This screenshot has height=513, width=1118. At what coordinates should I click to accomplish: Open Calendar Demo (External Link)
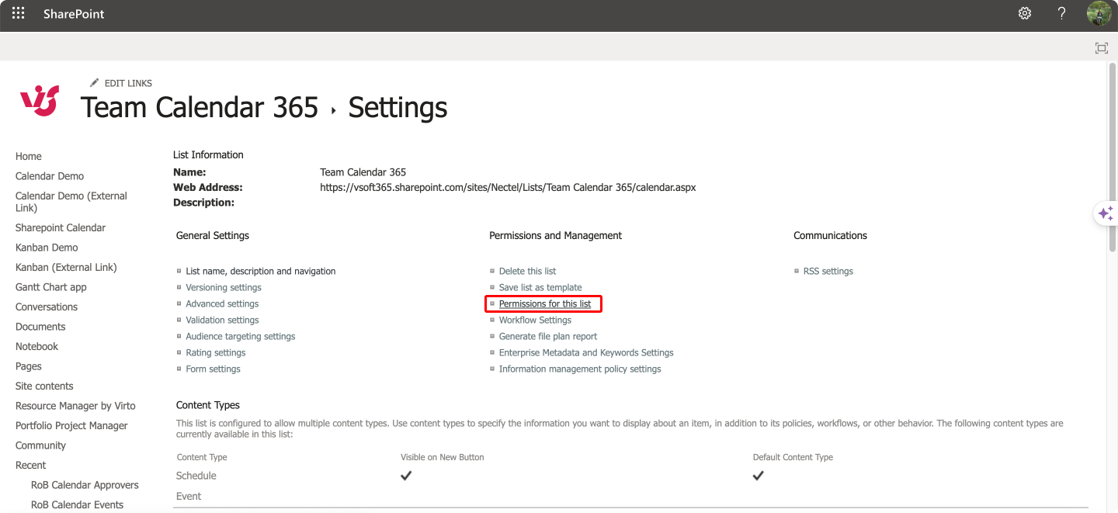[x=71, y=202]
